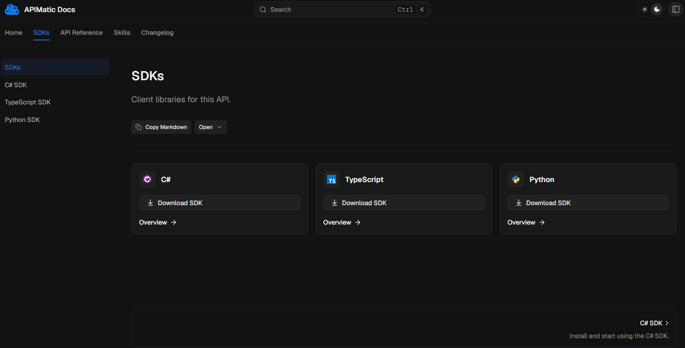Open C# SDK in the sidebar

(55, 85)
